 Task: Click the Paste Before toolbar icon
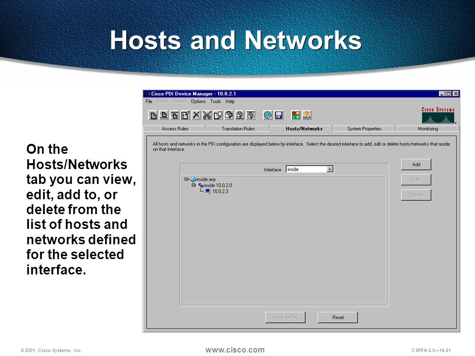click(x=239, y=115)
